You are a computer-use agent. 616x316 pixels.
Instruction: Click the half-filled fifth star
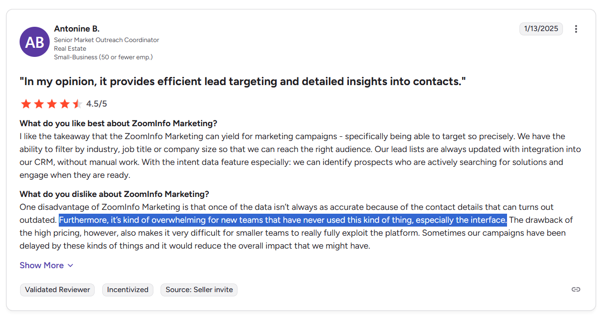[77, 104]
